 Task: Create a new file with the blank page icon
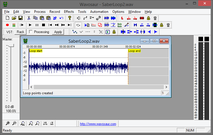[7, 18]
